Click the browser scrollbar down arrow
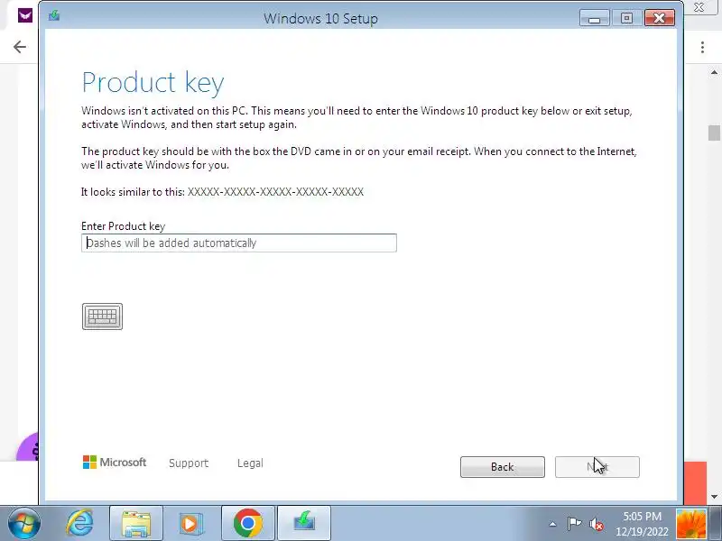The height and width of the screenshot is (541, 722). [714, 497]
